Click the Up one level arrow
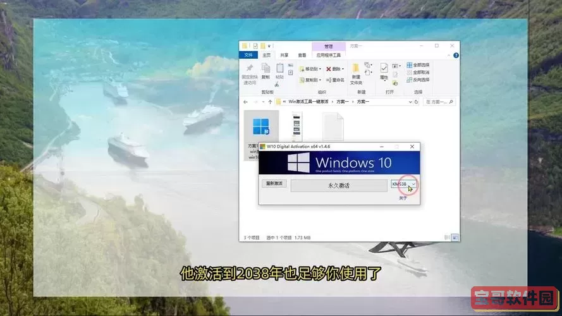The width and height of the screenshot is (562, 316). coord(270,102)
